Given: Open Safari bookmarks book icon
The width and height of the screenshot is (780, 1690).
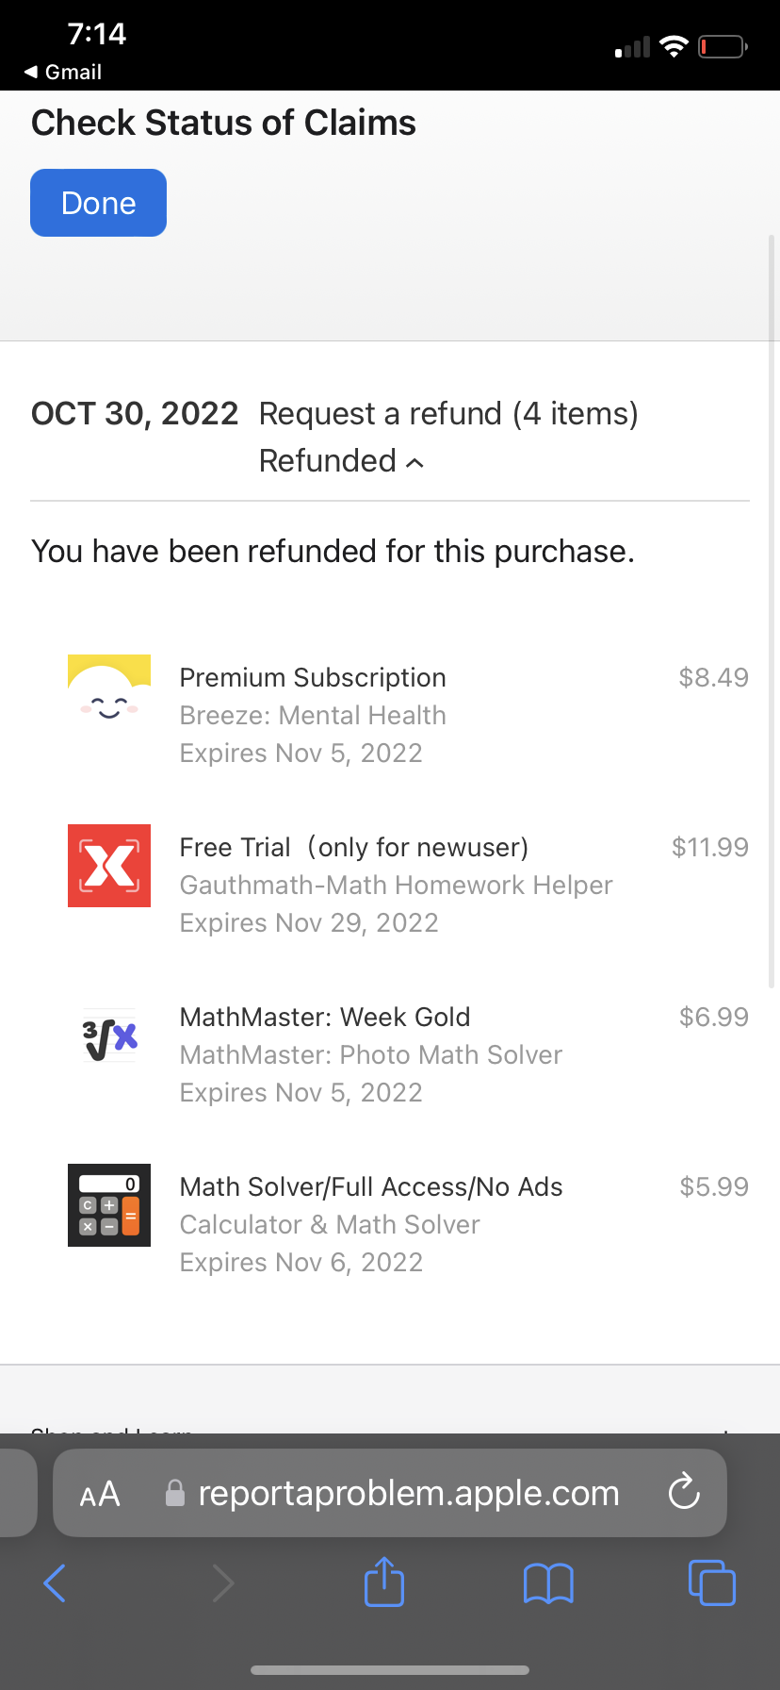Looking at the screenshot, I should (x=548, y=1582).
